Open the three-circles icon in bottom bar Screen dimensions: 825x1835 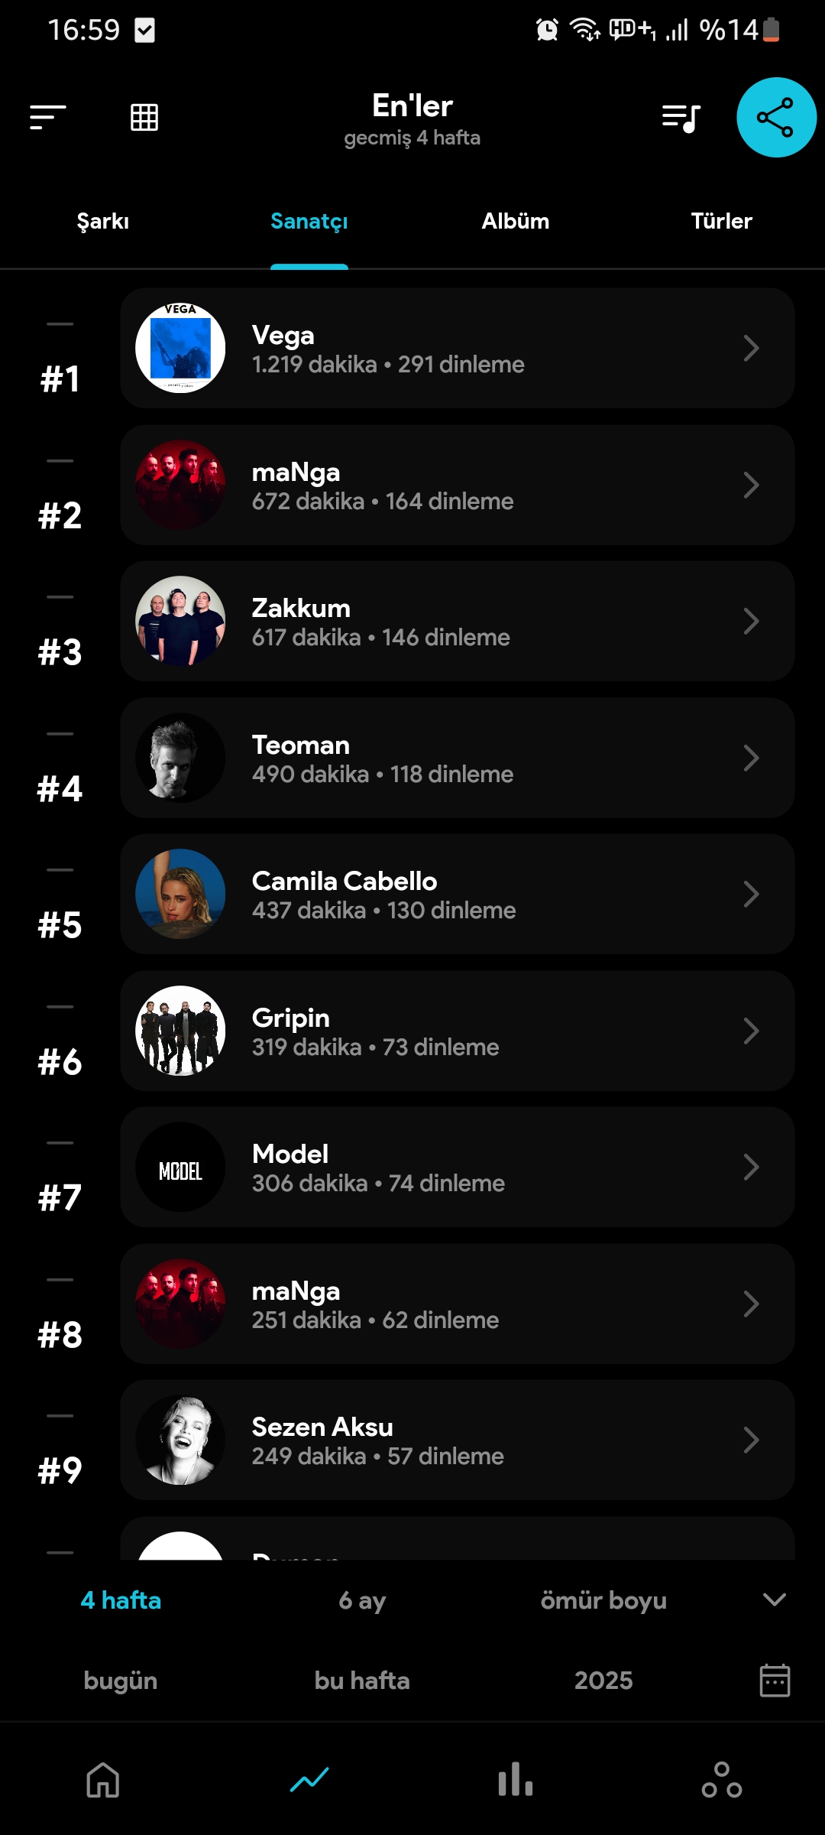pyautogui.click(x=722, y=1780)
